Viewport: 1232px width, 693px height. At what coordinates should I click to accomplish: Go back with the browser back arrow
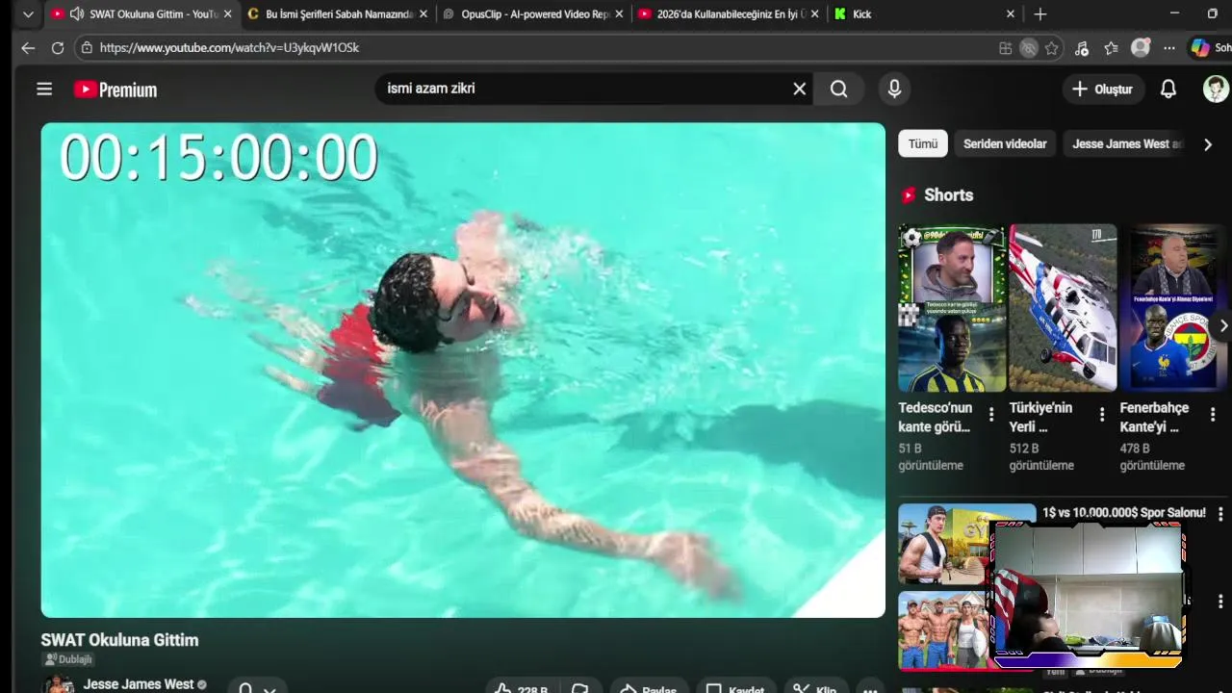point(28,48)
